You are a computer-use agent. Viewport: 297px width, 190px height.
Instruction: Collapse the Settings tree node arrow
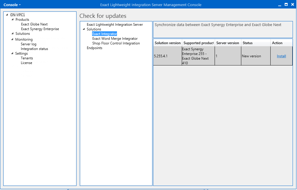tap(12, 53)
